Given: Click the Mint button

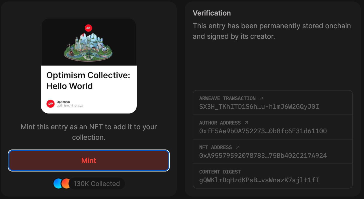Looking at the screenshot, I should coord(88,160).
